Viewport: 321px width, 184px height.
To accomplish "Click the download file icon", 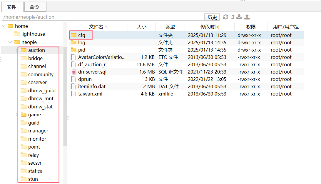I will pos(240,17).
